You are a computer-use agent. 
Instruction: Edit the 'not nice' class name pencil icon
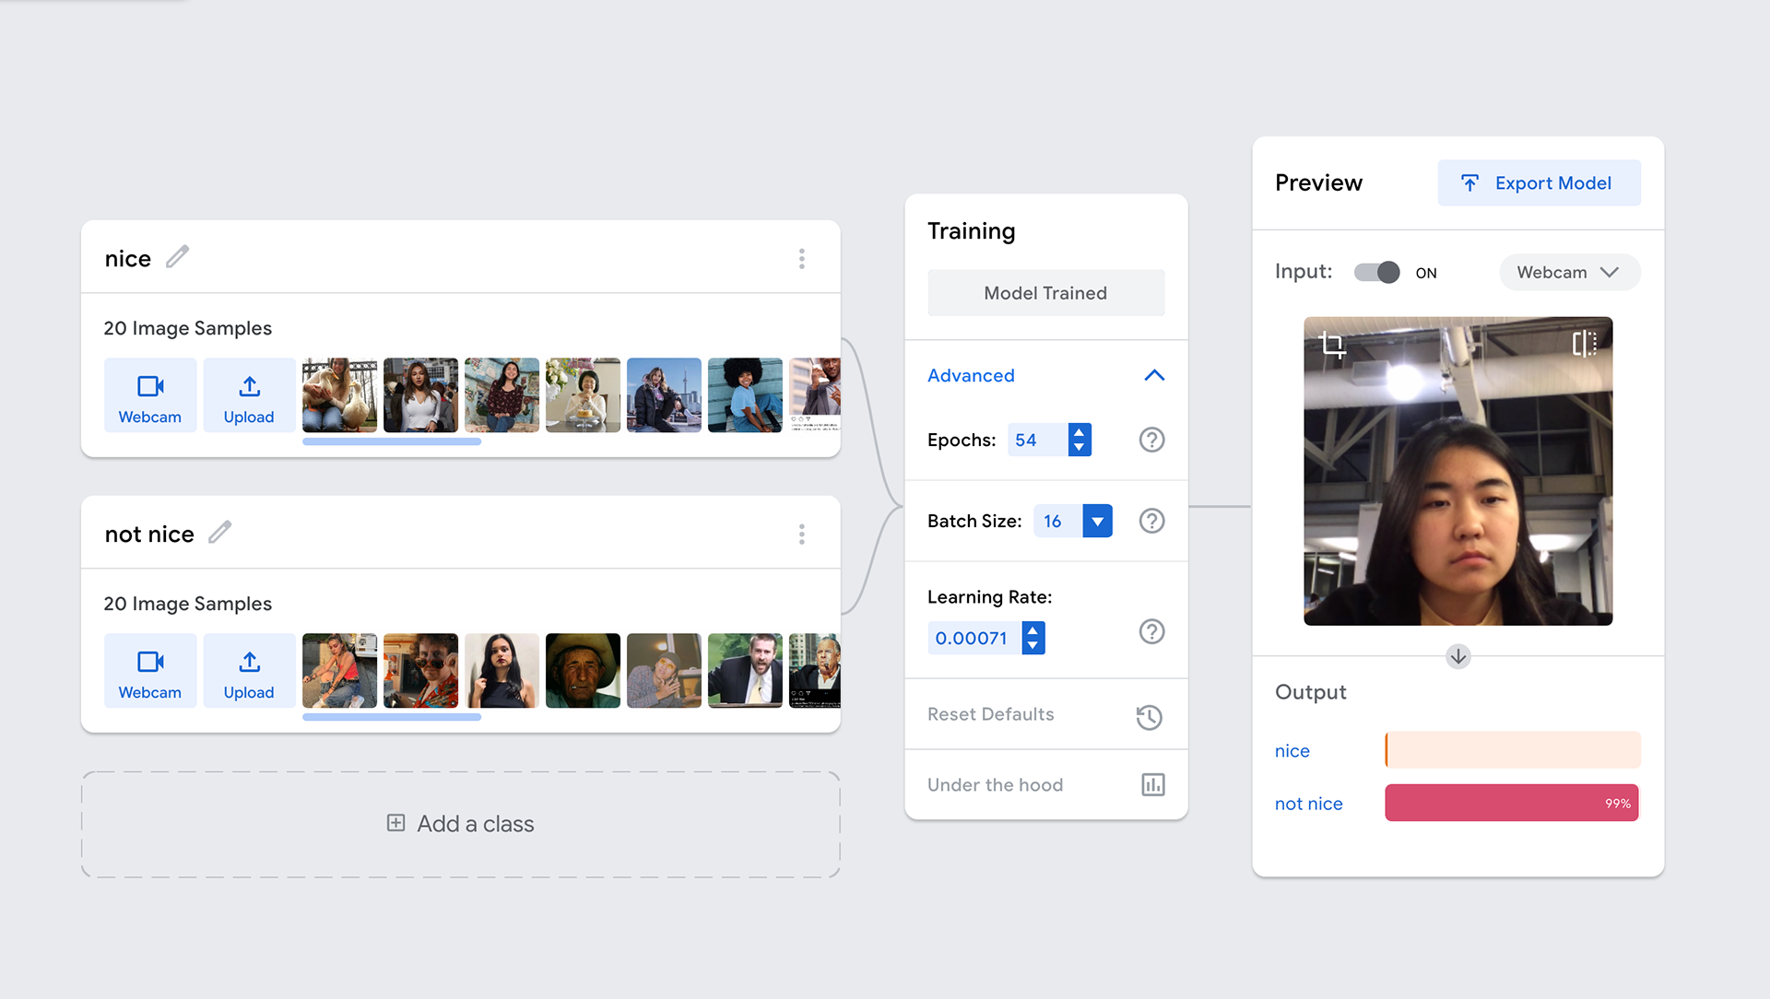219,533
